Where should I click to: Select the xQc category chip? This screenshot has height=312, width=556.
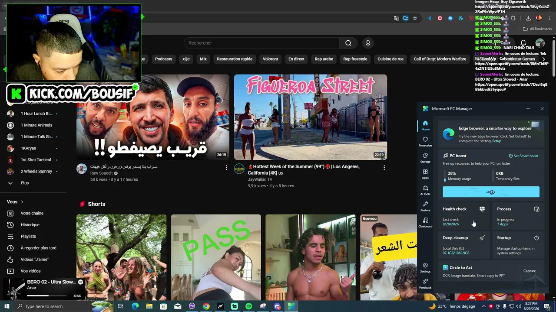pos(186,59)
